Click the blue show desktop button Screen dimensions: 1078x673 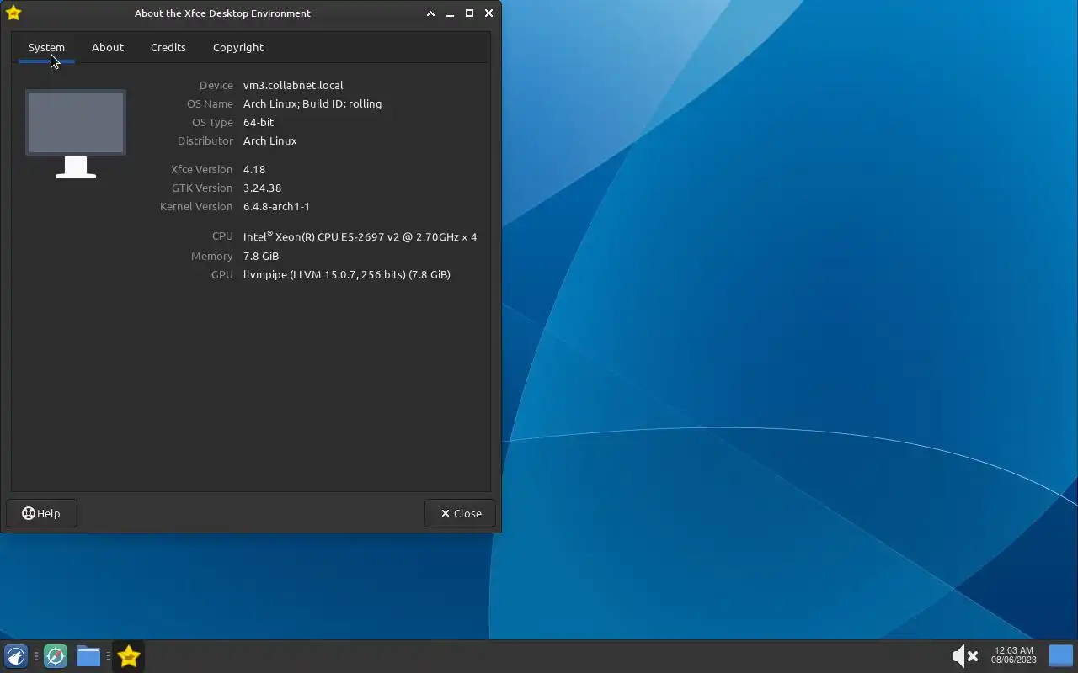tap(1061, 656)
